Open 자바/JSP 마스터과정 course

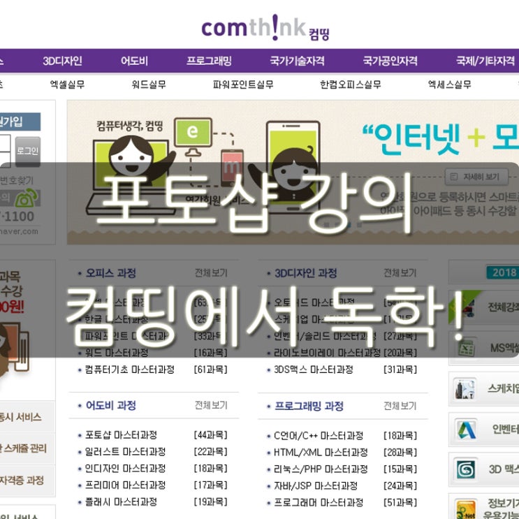click(316, 486)
